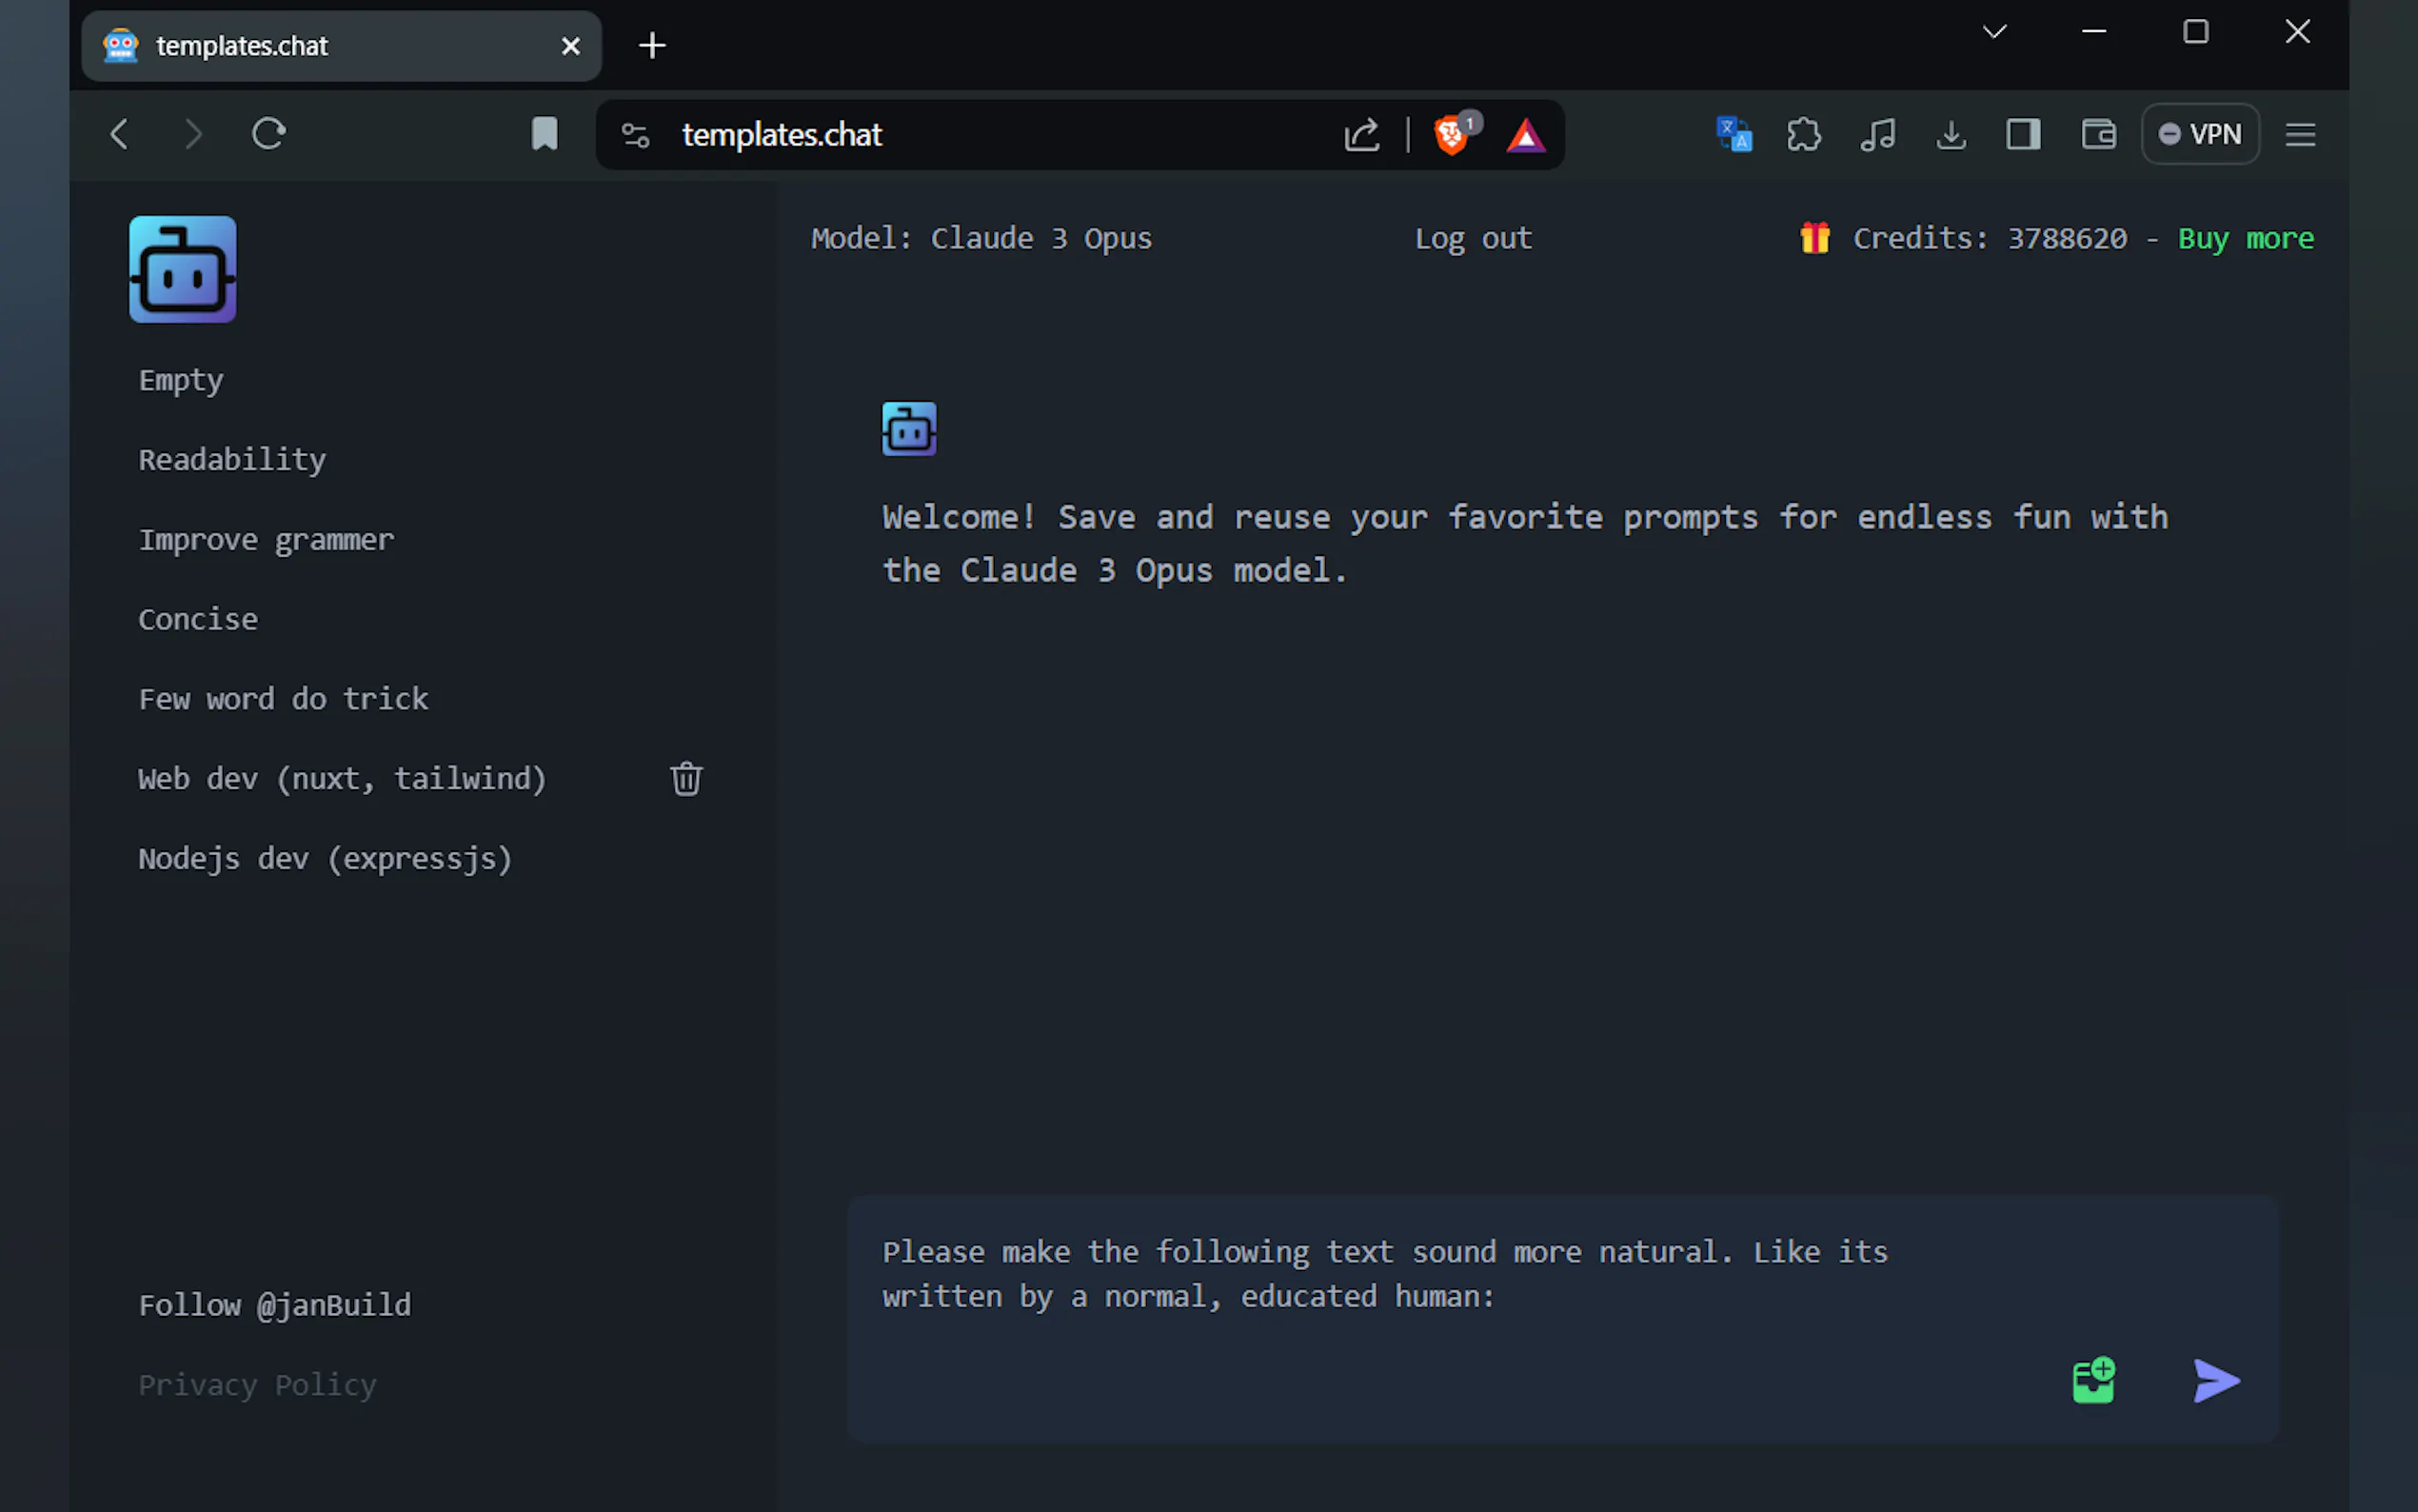Toggle the browser sidebar panel
The image size is (2418, 1512).
[x=2023, y=134]
